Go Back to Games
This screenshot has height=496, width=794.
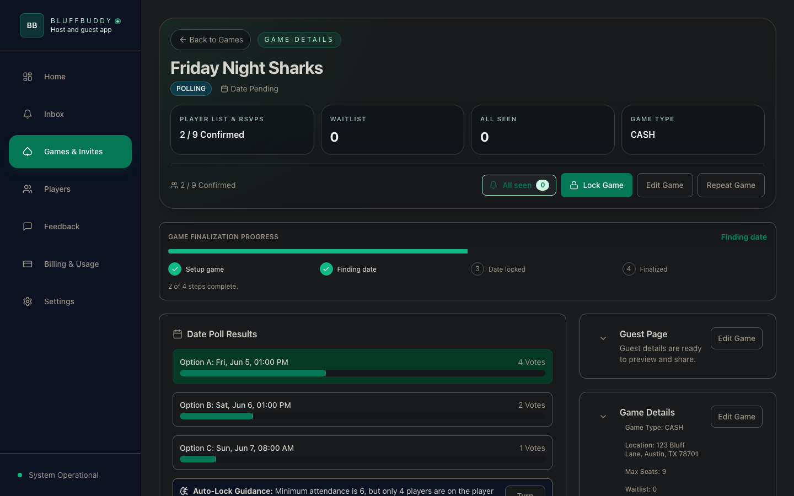click(x=211, y=40)
